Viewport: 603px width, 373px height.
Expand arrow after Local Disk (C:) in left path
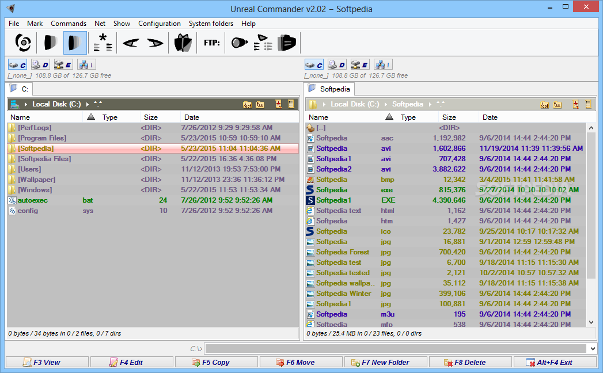[88, 104]
